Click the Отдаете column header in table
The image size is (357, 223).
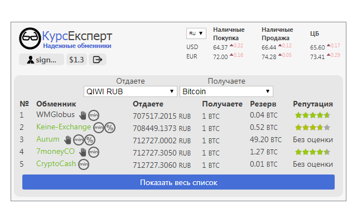pyautogui.click(x=148, y=104)
